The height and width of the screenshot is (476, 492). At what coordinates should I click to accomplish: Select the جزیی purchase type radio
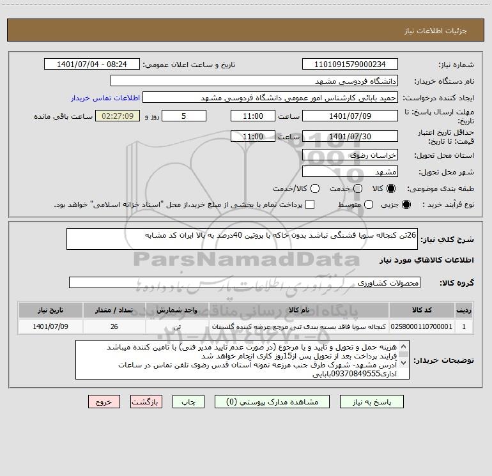(406, 204)
